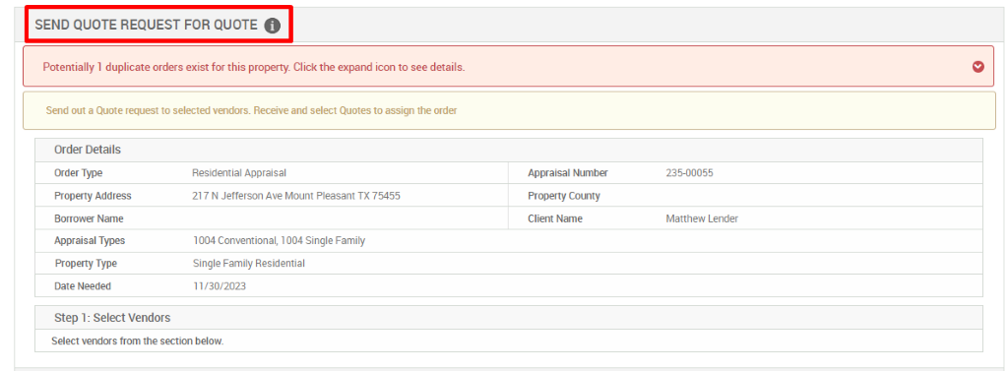
Task: Click the client name 'Matthew Lender'
Action: (x=702, y=218)
